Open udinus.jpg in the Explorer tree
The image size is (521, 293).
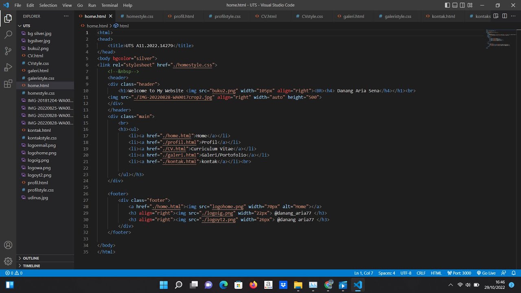pyautogui.click(x=45, y=197)
